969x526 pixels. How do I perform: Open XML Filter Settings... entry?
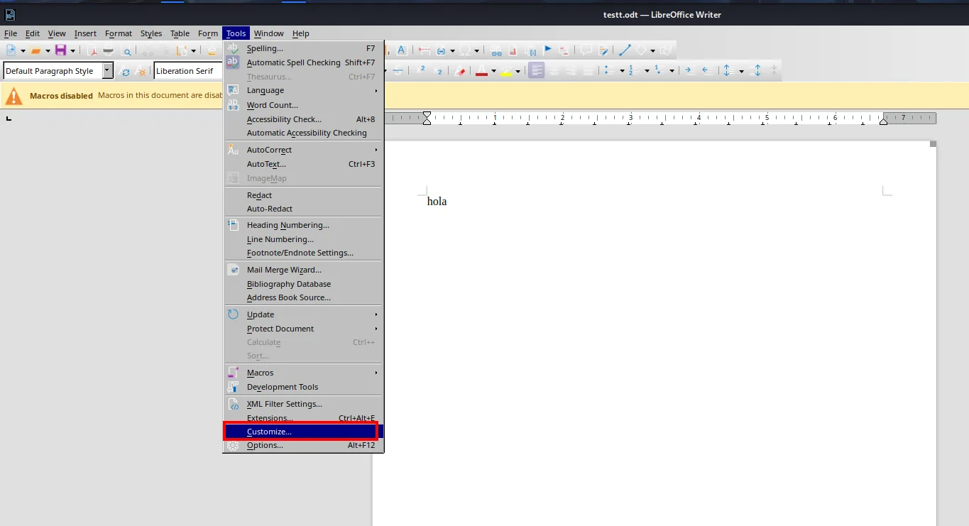coord(304,404)
